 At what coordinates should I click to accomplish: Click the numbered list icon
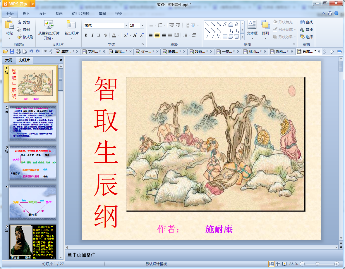[160, 25]
